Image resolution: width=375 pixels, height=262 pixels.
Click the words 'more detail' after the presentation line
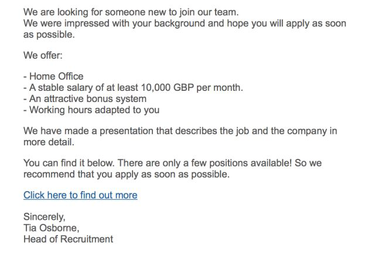click(x=49, y=142)
